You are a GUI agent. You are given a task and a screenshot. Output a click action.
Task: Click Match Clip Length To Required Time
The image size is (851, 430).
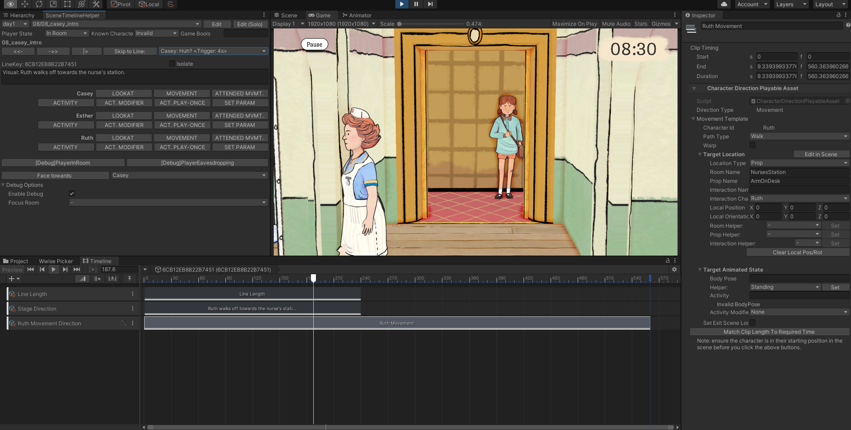tap(769, 332)
